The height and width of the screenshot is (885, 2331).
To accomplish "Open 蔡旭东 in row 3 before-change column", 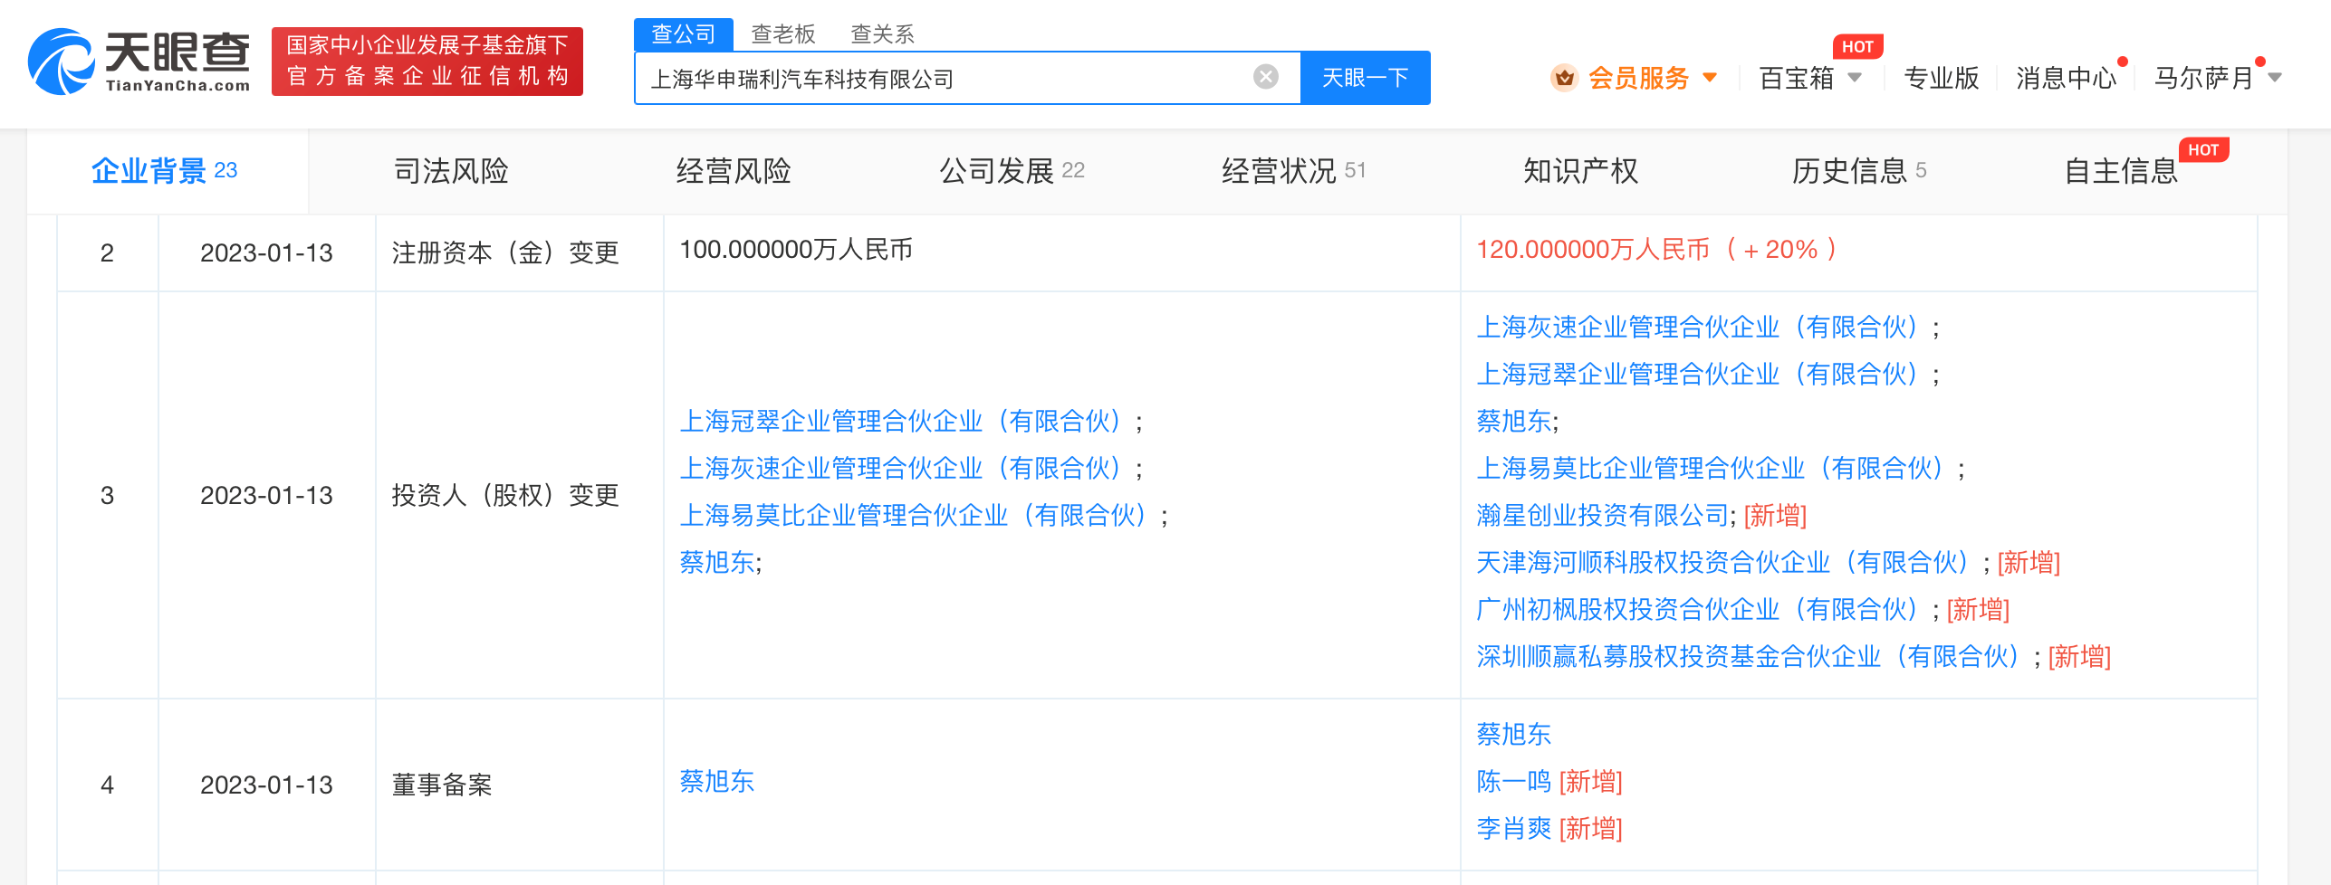I will [716, 562].
